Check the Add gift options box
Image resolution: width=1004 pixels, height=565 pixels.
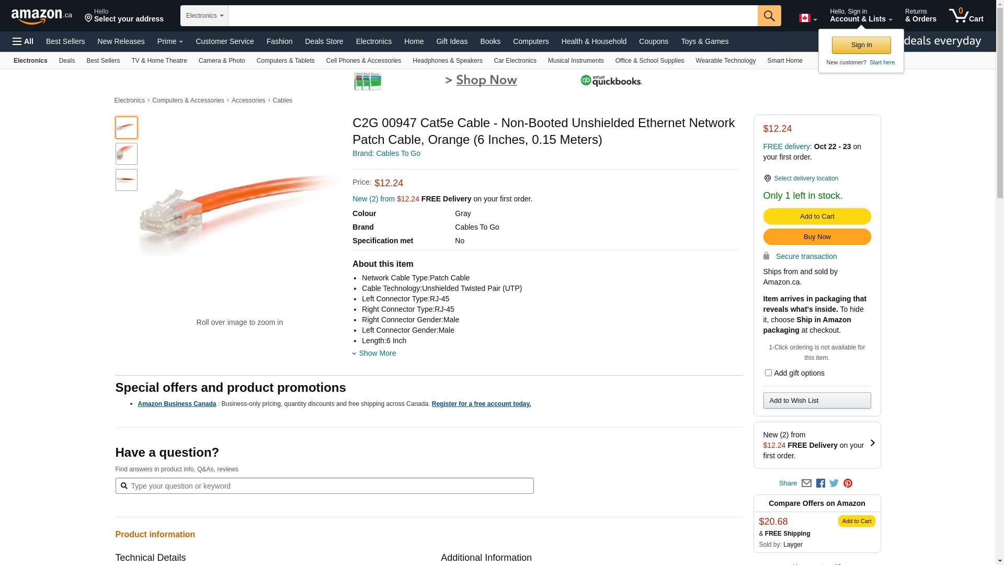[x=768, y=373]
